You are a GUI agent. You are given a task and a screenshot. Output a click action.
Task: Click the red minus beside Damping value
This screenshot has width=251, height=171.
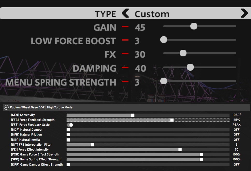click(125, 68)
